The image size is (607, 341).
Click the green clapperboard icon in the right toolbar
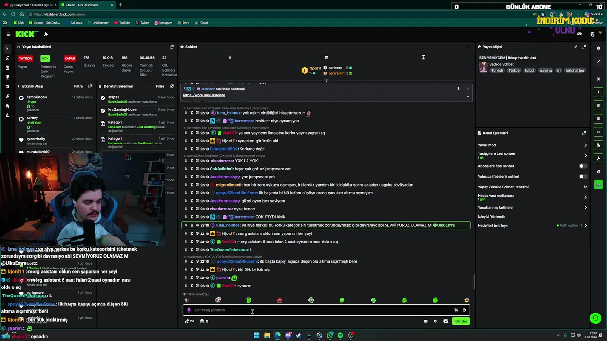[x=598, y=185]
